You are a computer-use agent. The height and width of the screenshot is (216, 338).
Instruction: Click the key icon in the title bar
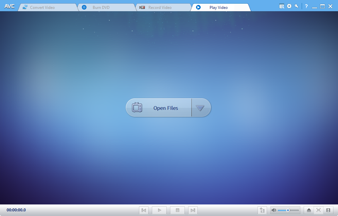pyautogui.click(x=297, y=6)
